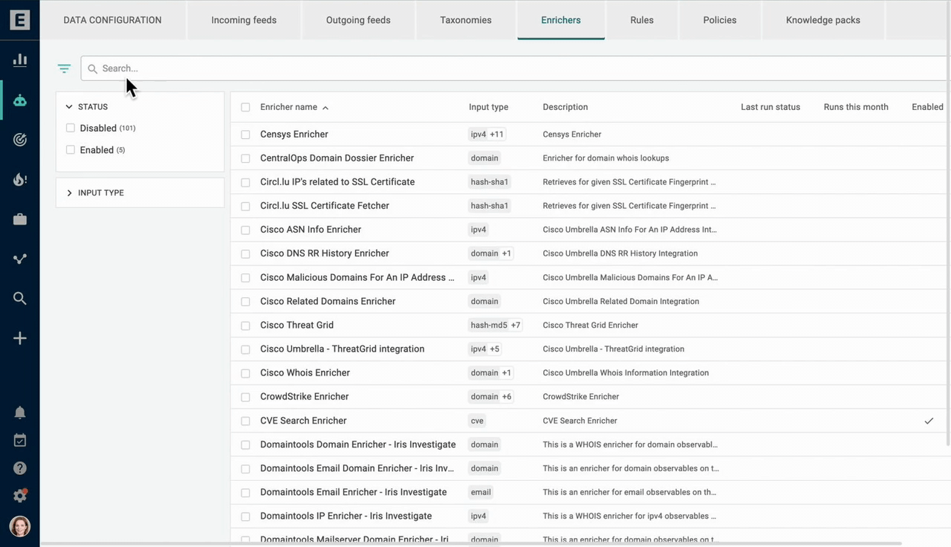Open the user profile avatar

point(20,526)
